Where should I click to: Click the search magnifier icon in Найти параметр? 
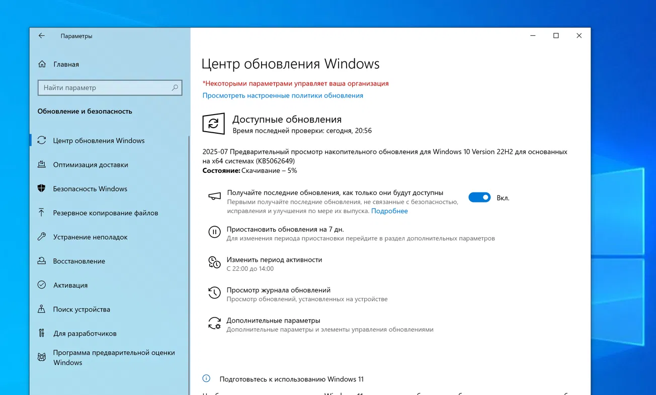coord(175,87)
